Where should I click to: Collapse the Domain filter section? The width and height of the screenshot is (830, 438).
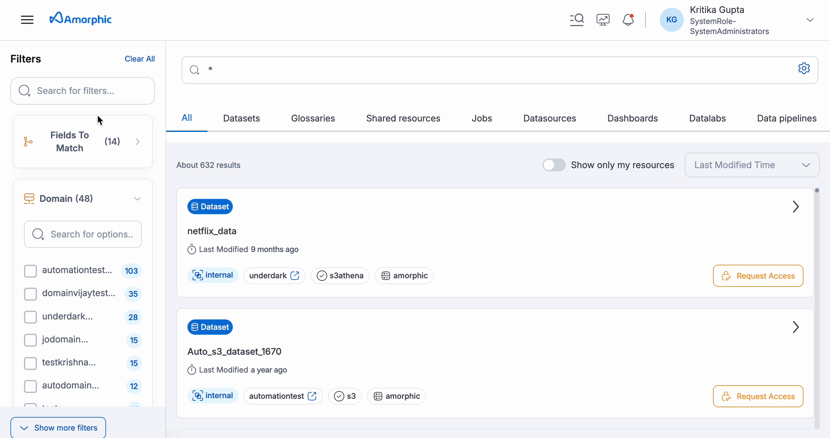point(137,199)
